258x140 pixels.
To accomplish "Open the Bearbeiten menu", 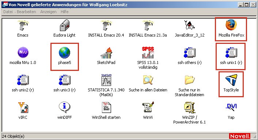I will [26, 12].
